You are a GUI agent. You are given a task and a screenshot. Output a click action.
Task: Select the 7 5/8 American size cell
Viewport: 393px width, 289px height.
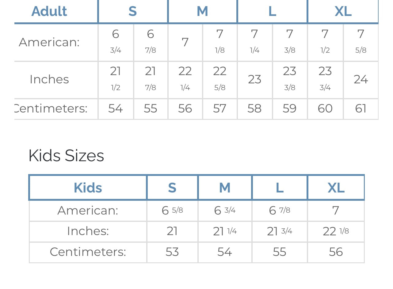pos(361,41)
